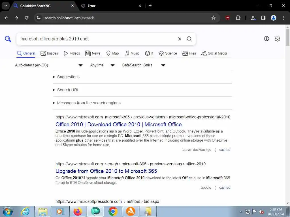This screenshot has height=217, width=290.
Task: Close the CollabNet SearXNG tab
Action: coord(72,6)
